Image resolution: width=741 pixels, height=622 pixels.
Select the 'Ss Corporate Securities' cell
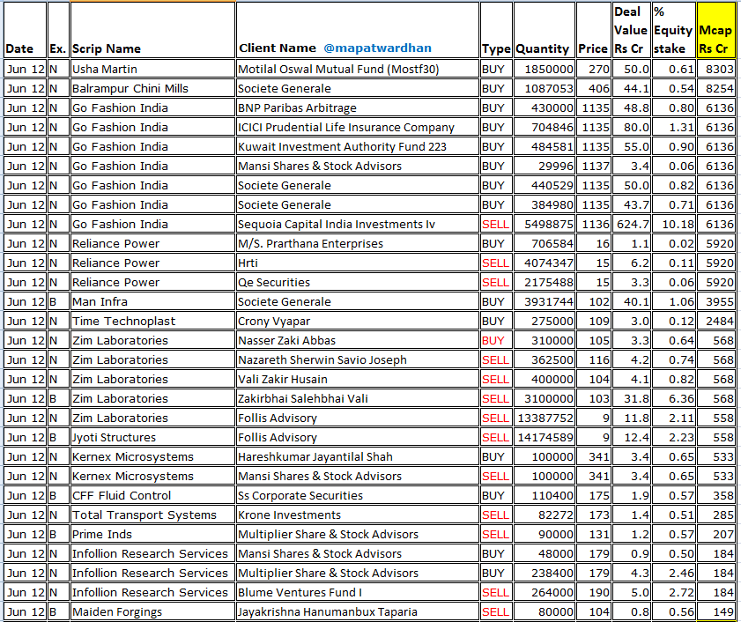(x=358, y=495)
